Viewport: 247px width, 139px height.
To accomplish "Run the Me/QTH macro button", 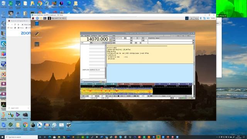I will [x=131, y=84].
